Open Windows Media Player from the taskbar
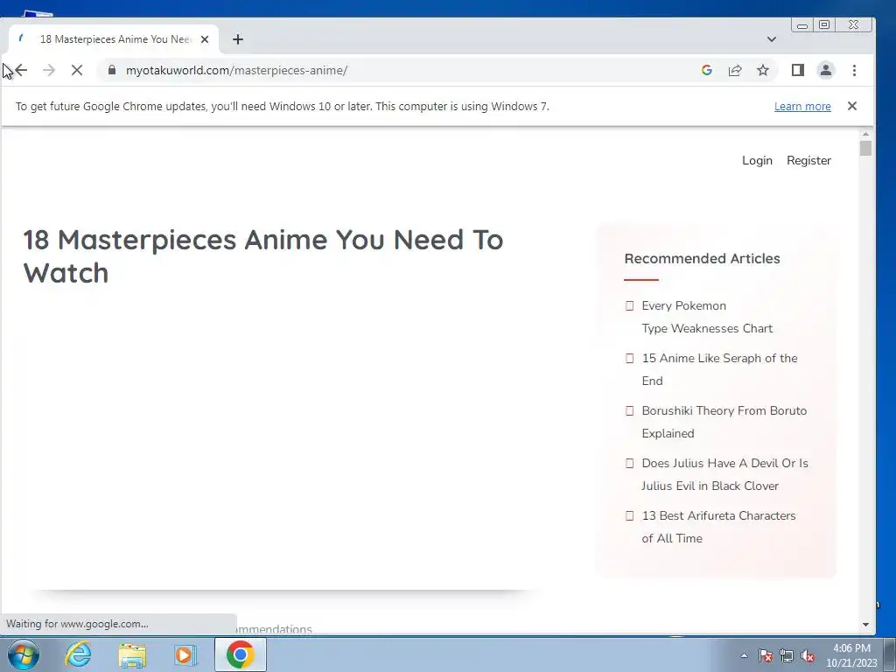This screenshot has width=896, height=672. [x=185, y=654]
